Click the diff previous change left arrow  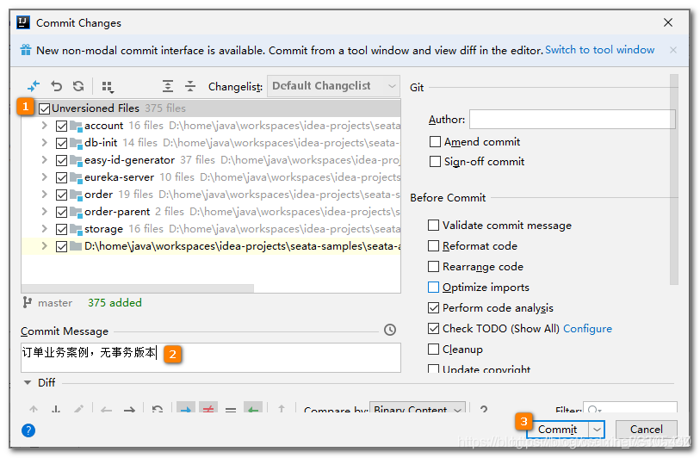pyautogui.click(x=106, y=409)
